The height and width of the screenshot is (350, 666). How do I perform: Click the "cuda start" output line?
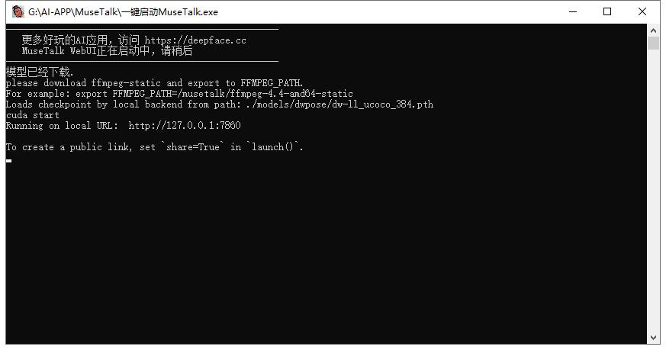[x=33, y=115]
